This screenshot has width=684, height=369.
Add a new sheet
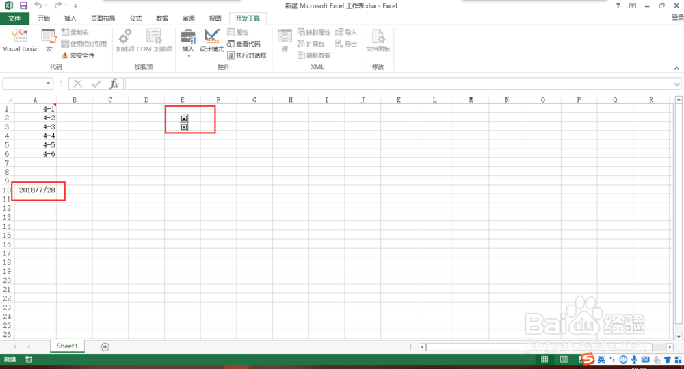105,346
